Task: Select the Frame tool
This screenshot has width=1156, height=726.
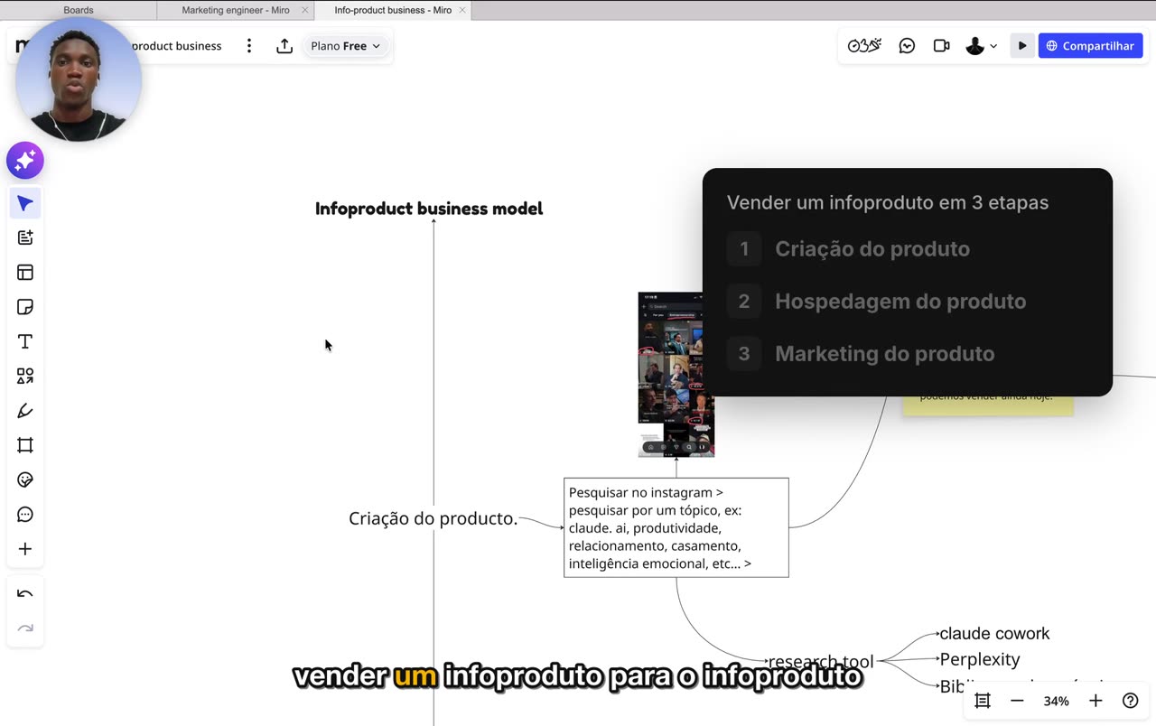Action: (25, 445)
